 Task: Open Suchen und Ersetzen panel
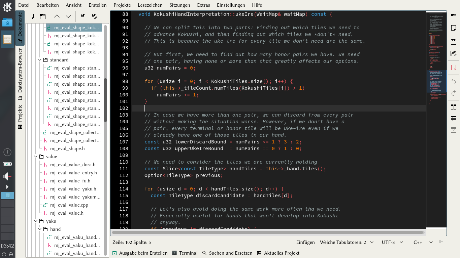[227, 253]
